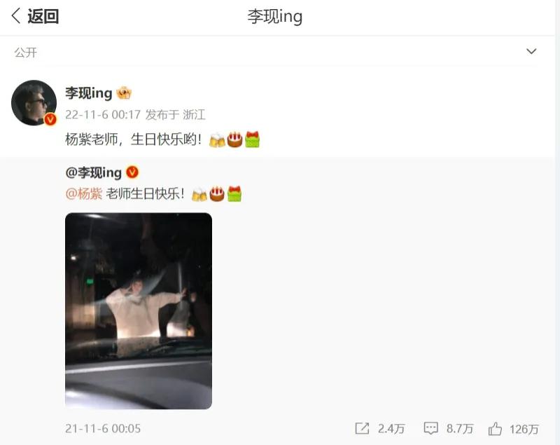The image size is (560, 445).
Task: Click verified V badge next to @李现ing
Action: (x=132, y=172)
